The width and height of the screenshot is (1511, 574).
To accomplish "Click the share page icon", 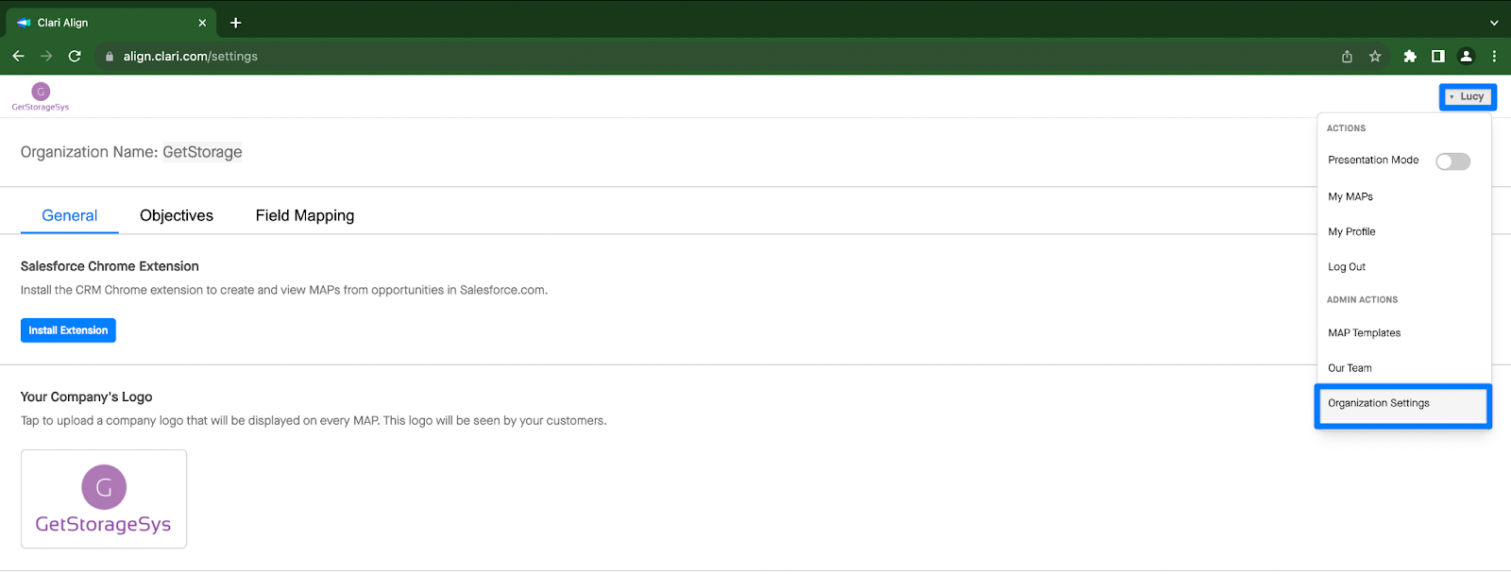I will (x=1347, y=57).
